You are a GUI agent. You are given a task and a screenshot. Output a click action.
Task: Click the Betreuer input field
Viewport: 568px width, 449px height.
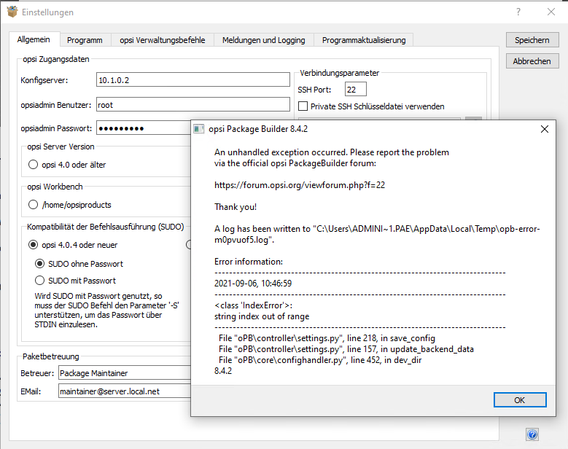pos(125,372)
